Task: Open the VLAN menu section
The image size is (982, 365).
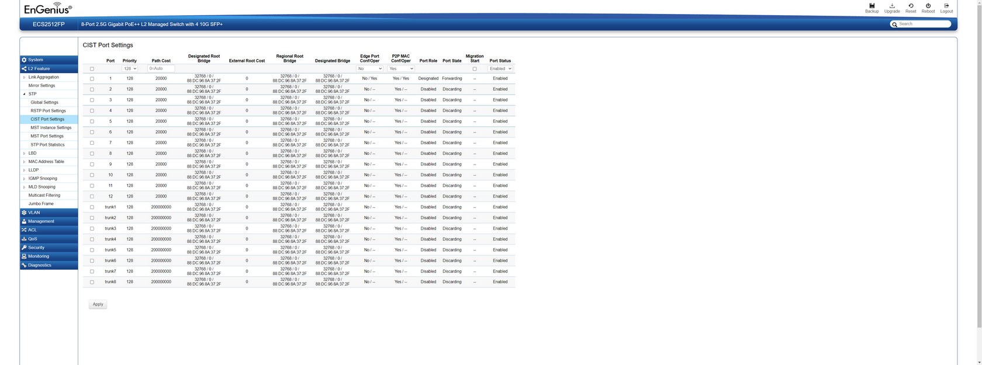Action: (x=49, y=213)
